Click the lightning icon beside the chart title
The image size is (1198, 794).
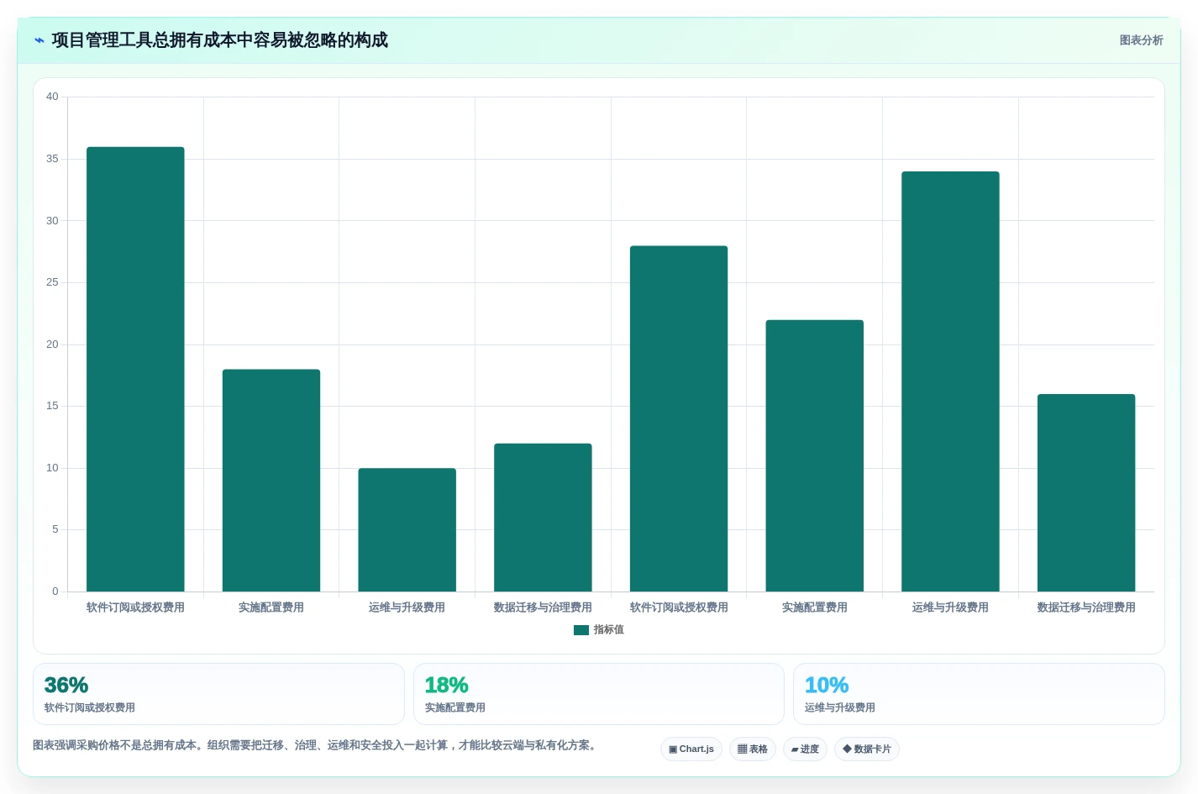[x=39, y=40]
